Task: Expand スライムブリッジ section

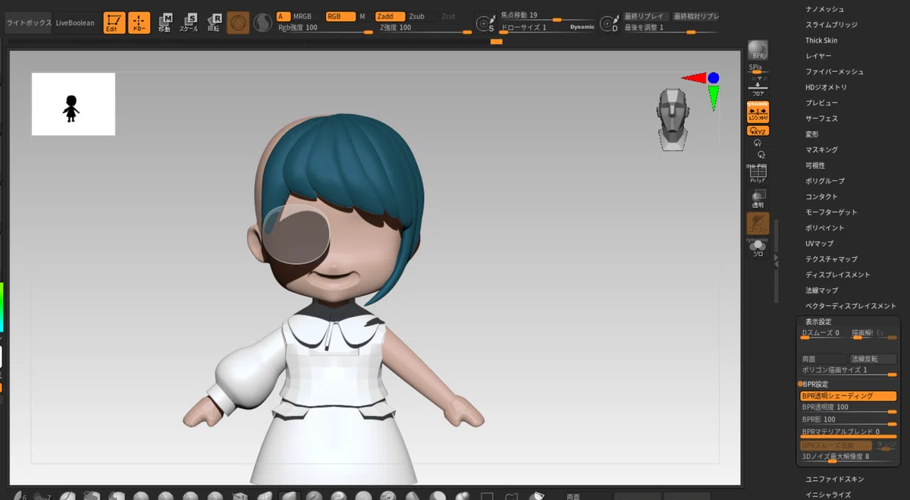Action: [x=830, y=25]
